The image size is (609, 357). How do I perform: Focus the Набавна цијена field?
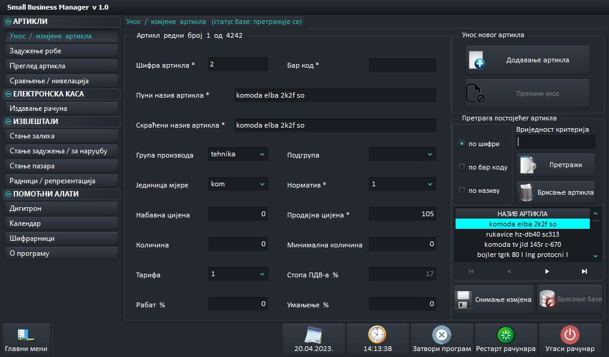point(238,214)
